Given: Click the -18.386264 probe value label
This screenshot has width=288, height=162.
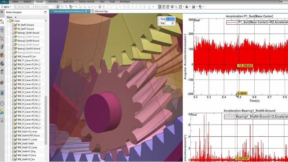Looking at the screenshot, I should pyautogui.click(x=245, y=66).
